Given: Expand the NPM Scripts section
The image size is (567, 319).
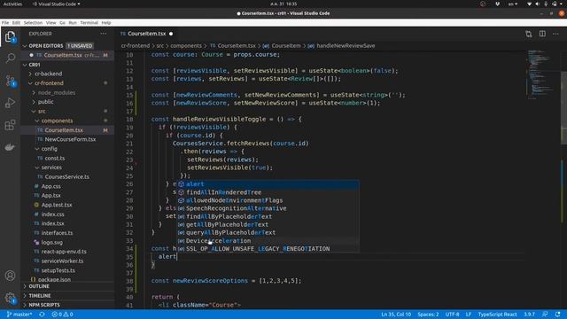Looking at the screenshot, I should click(x=67, y=305).
